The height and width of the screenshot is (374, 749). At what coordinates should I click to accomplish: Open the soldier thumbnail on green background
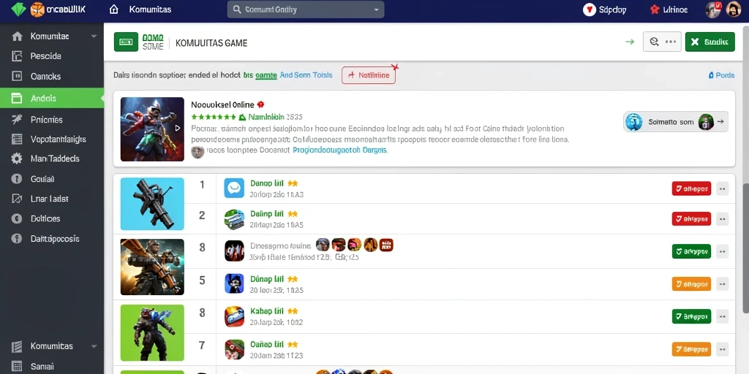152,332
